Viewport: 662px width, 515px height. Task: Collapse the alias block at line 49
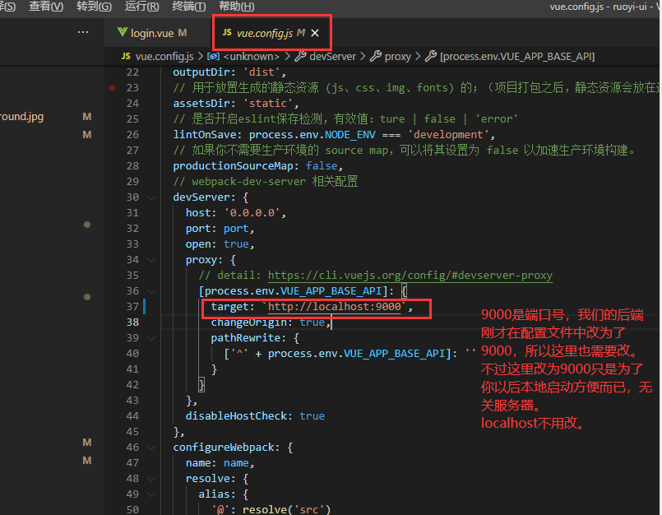point(151,494)
